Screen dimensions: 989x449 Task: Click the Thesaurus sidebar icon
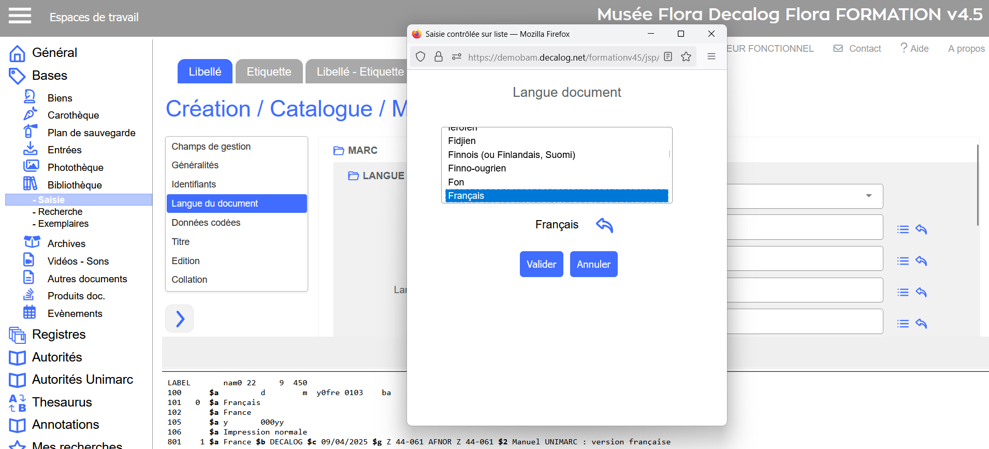pyautogui.click(x=17, y=402)
